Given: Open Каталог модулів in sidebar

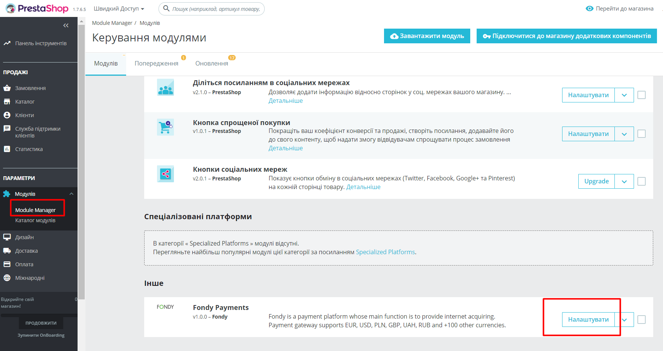Looking at the screenshot, I should pyautogui.click(x=35, y=220).
